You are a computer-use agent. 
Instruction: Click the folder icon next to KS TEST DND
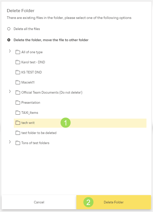pyautogui.click(x=18, y=72)
